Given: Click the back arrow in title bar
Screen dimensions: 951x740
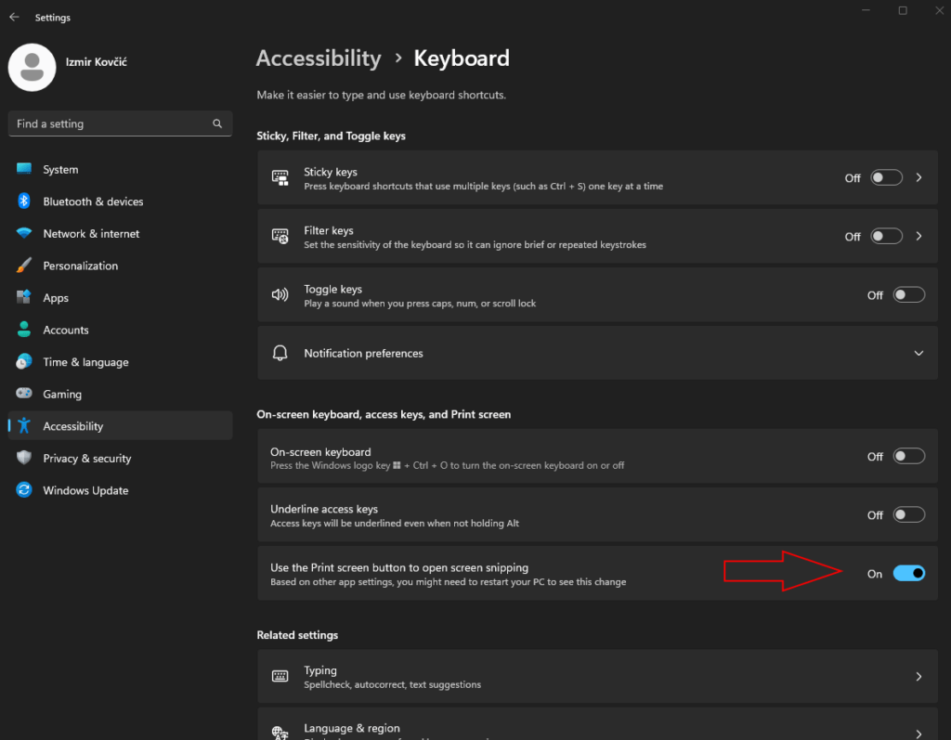Looking at the screenshot, I should pyautogui.click(x=14, y=17).
